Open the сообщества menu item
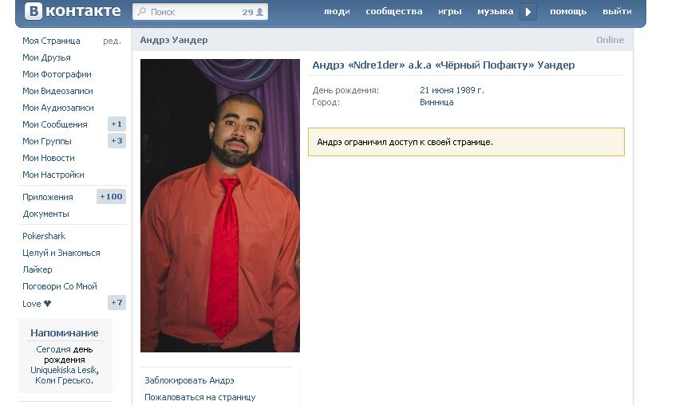Image resolution: width=695 pixels, height=405 pixels. [394, 11]
